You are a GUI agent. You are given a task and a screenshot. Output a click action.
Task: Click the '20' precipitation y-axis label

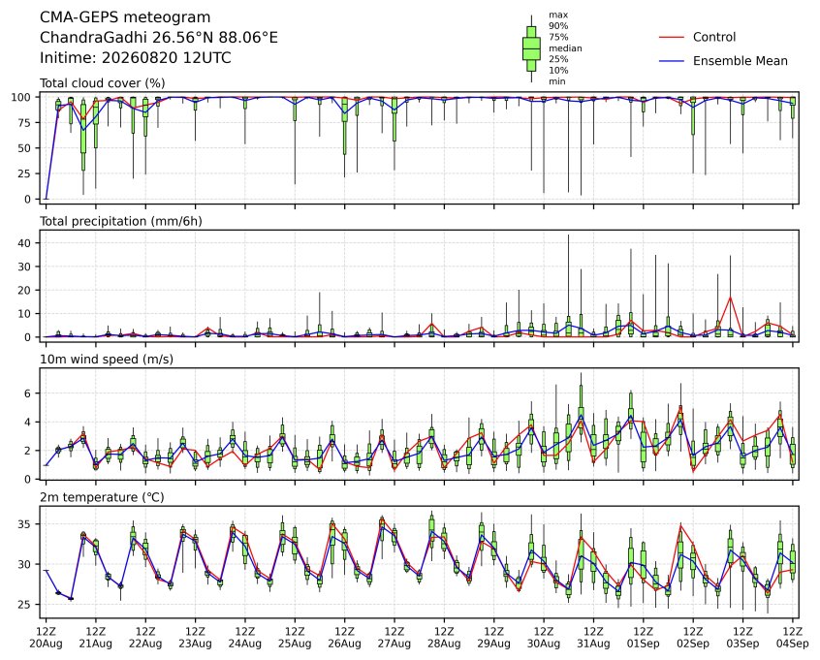coord(24,290)
